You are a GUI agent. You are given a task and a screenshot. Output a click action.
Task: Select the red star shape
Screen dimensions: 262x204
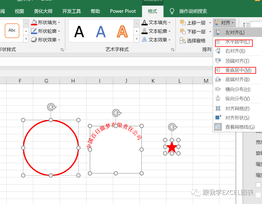pyautogui.click(x=172, y=148)
